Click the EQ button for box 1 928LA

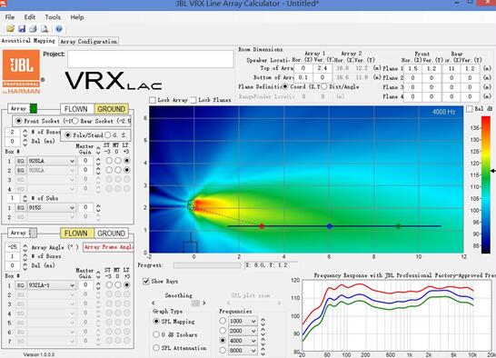[x=21, y=161]
